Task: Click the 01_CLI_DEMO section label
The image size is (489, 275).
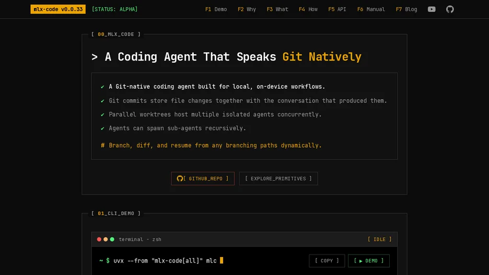Action: coord(115,213)
